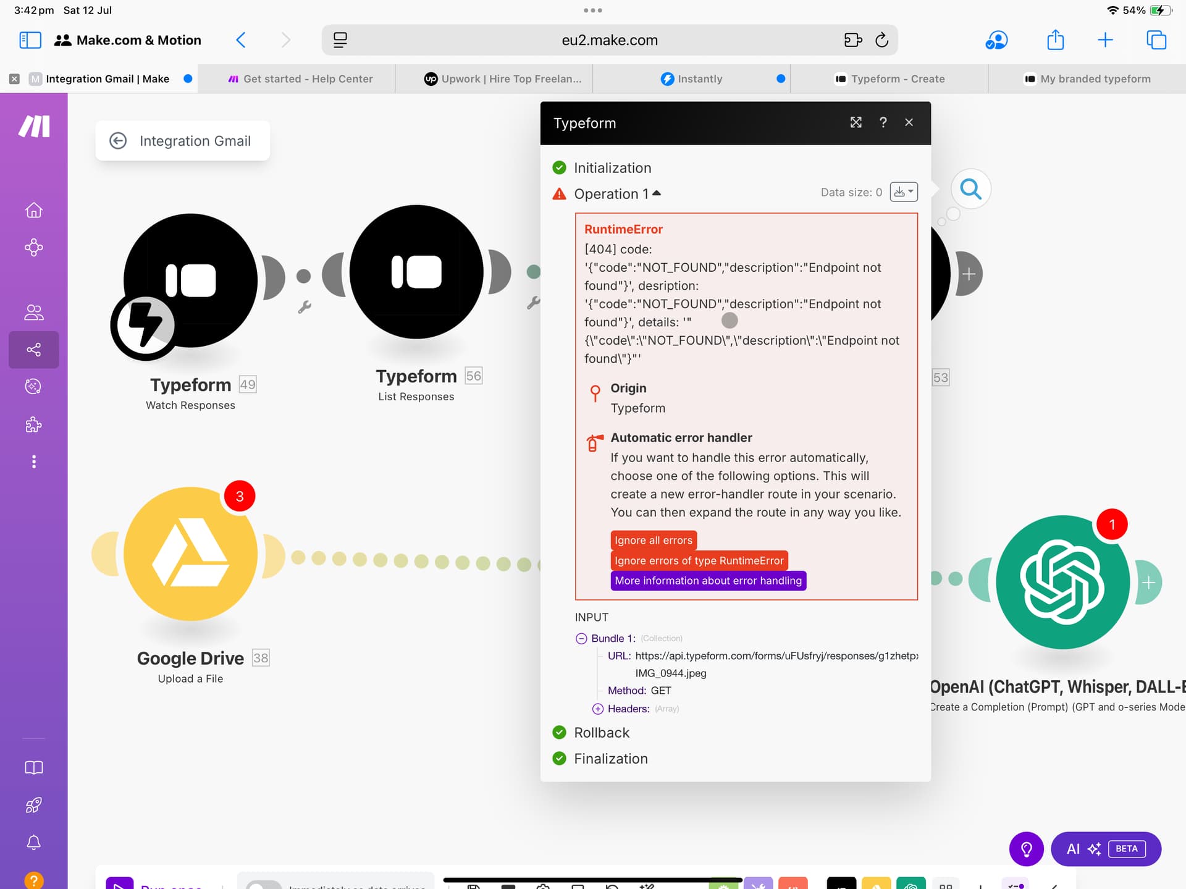The height and width of the screenshot is (889, 1186).
Task: Click Ignore all errors
Action: [654, 541]
